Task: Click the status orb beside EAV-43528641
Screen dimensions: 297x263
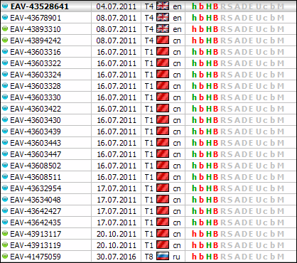Action: click(x=5, y=6)
